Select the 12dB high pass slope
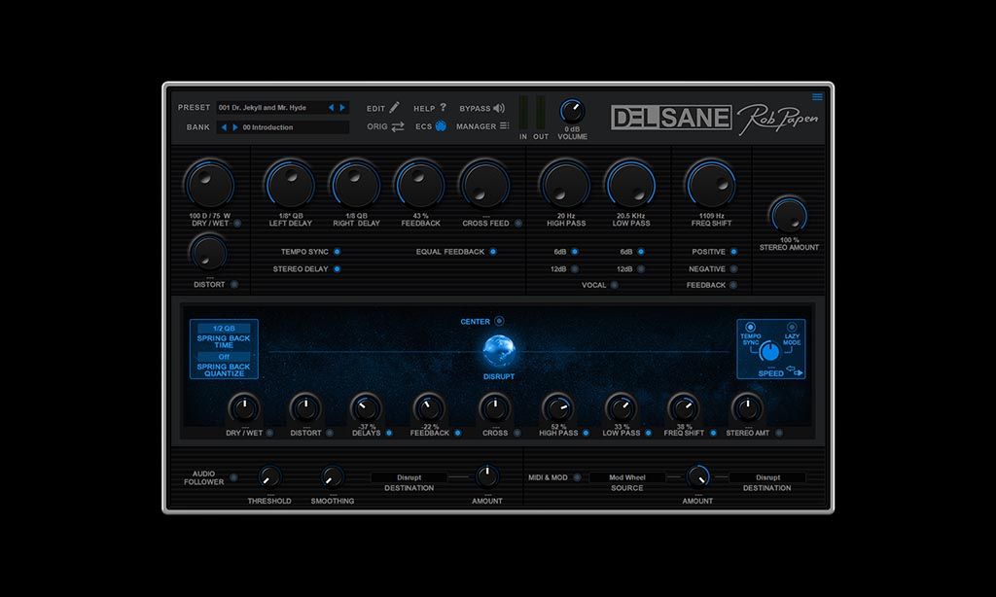The width and height of the screenshot is (996, 597). (575, 268)
